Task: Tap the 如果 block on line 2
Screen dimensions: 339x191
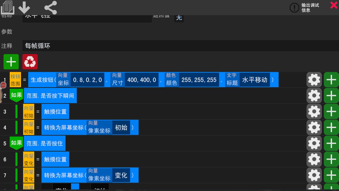Action: pos(16,95)
